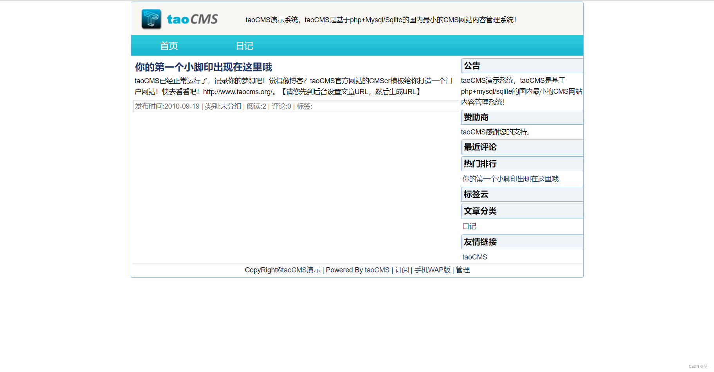Open the 手机WAP版 mobile version link
This screenshot has width=714, height=372.
coord(433,270)
